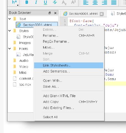Toggle strikethrough formatting
This screenshot has width=126, height=133.
pyautogui.click(x=55, y=2)
